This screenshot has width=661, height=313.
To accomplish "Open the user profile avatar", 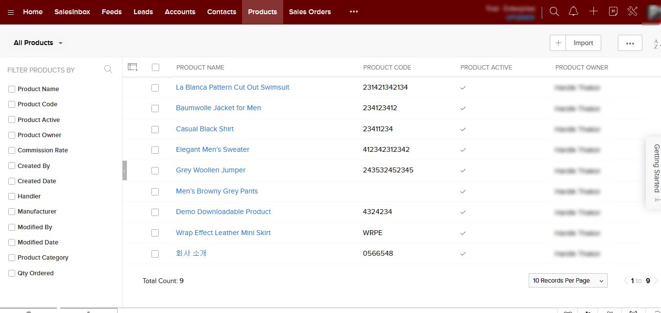I will pyautogui.click(x=654, y=12).
